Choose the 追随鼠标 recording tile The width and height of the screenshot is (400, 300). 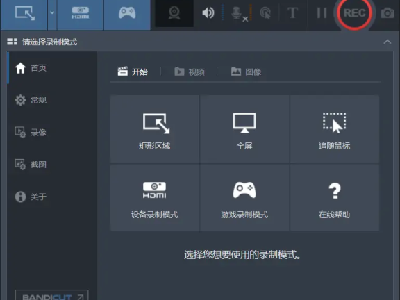pos(335,129)
